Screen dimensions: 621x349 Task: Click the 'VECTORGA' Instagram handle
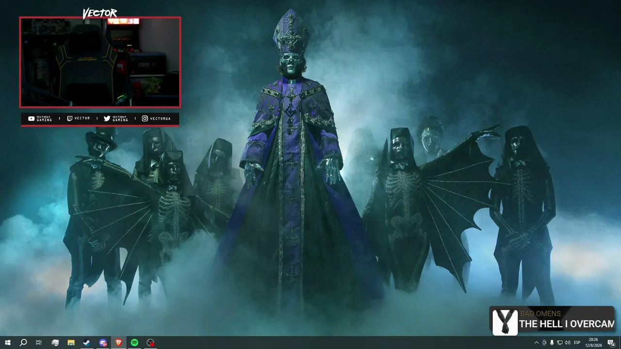[x=160, y=119]
